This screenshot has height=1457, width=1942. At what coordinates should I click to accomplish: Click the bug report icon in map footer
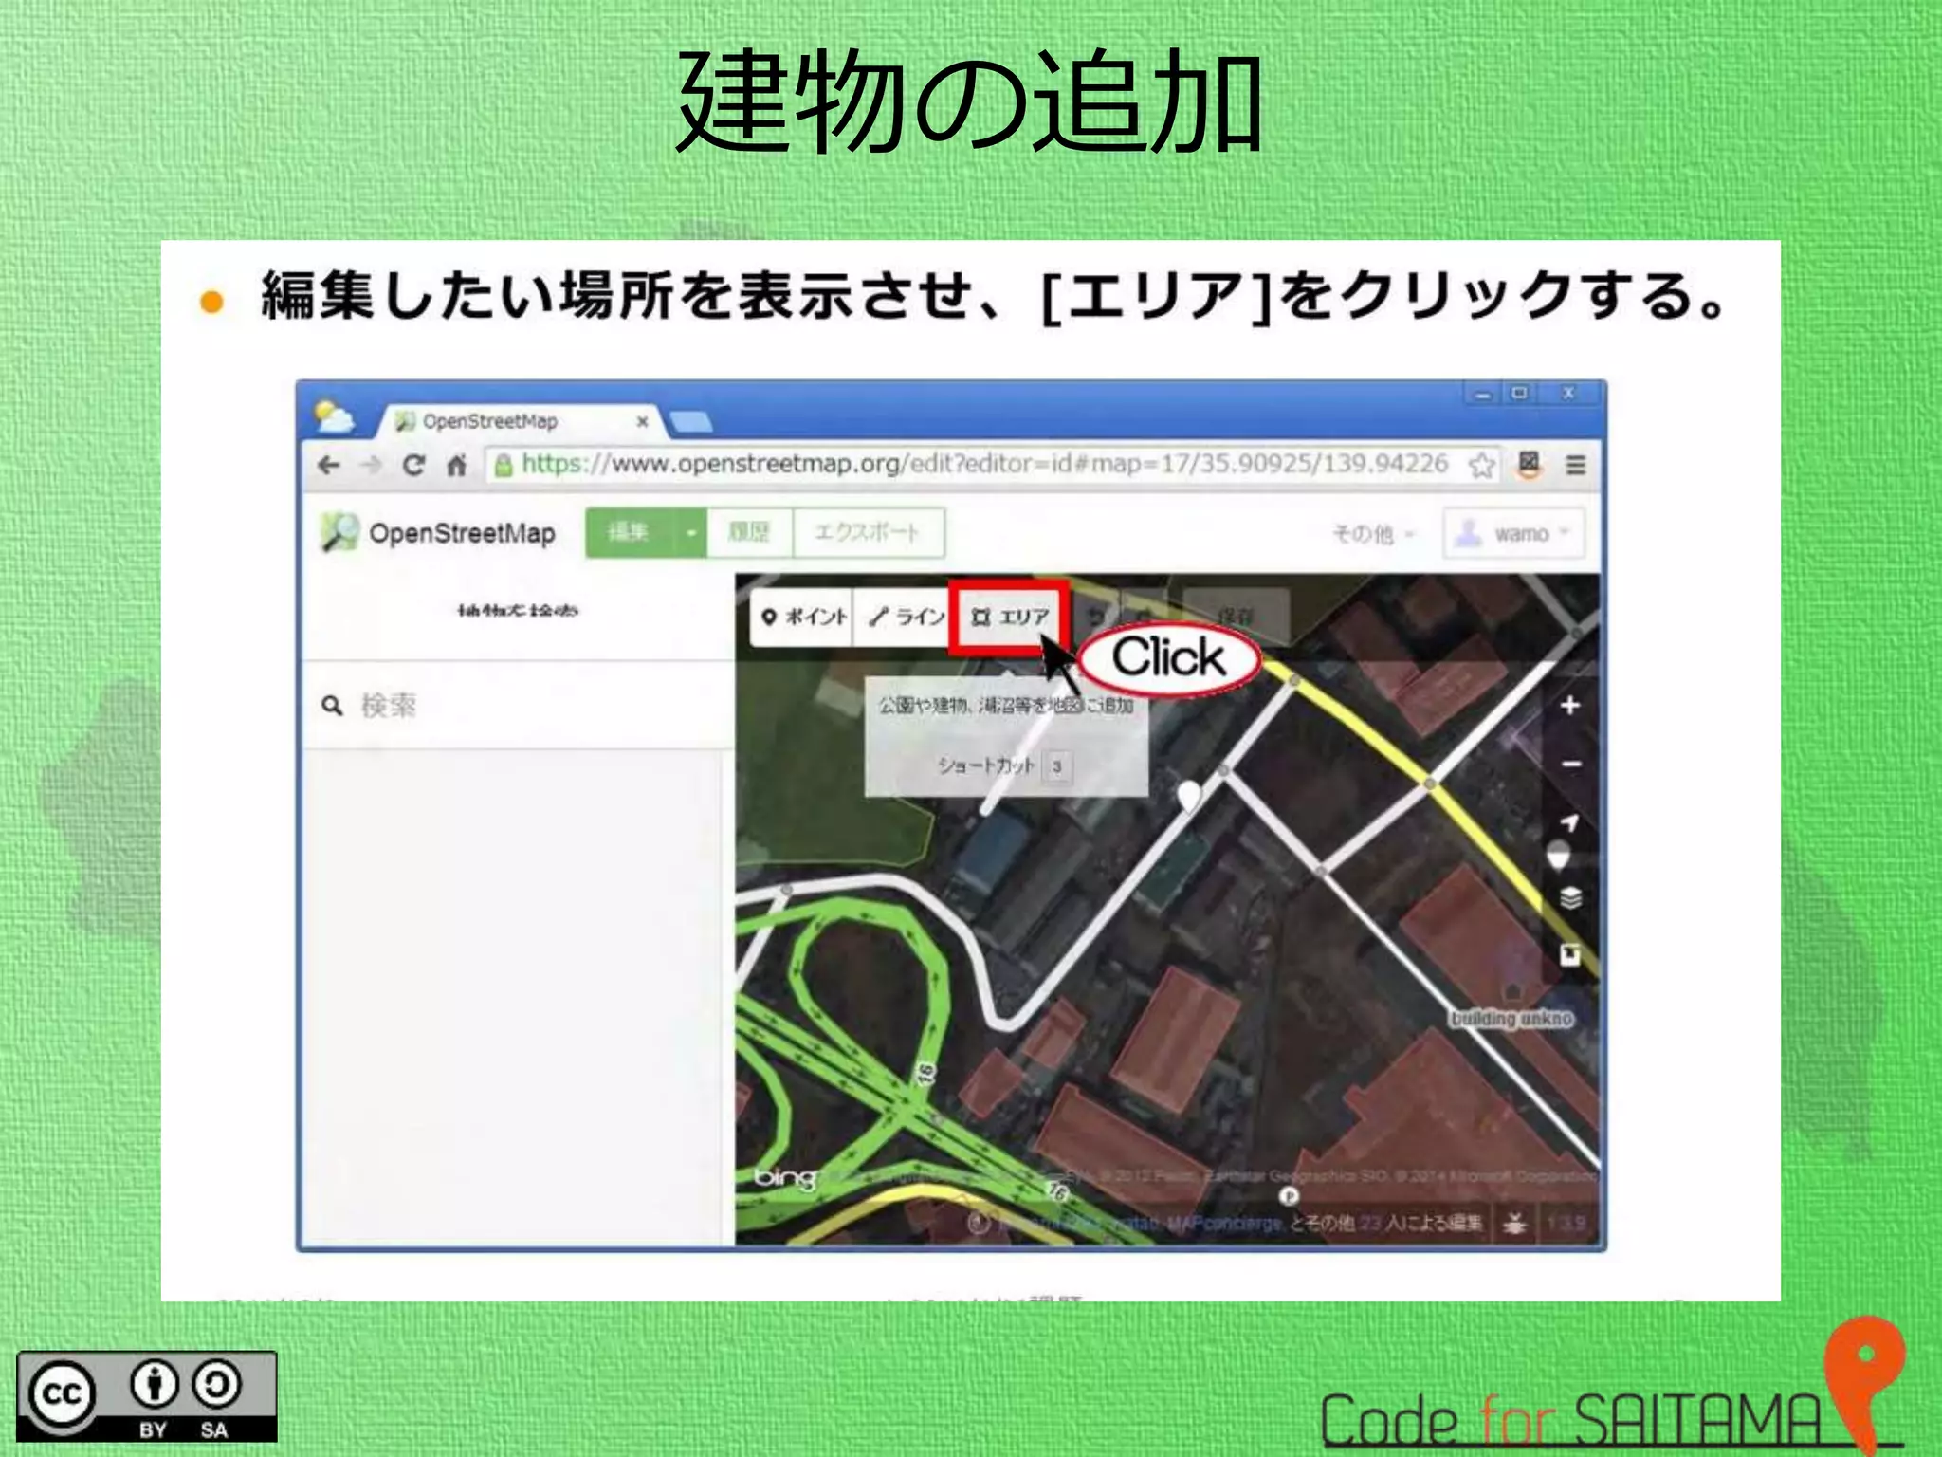click(x=1515, y=1223)
